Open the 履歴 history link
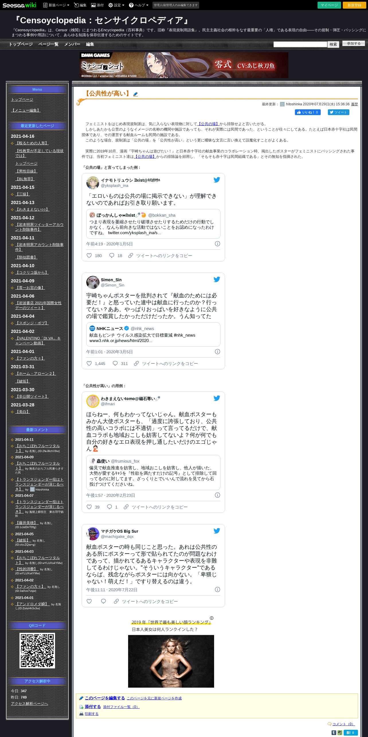This screenshot has height=737, width=368. coord(355,104)
